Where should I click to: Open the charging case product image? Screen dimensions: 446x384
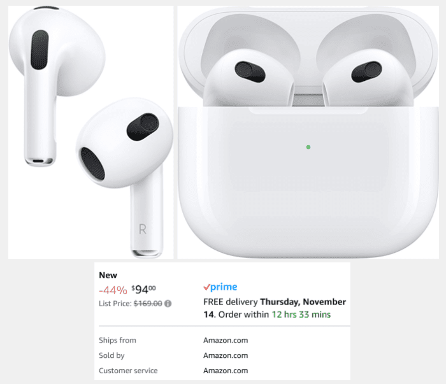[308, 132]
